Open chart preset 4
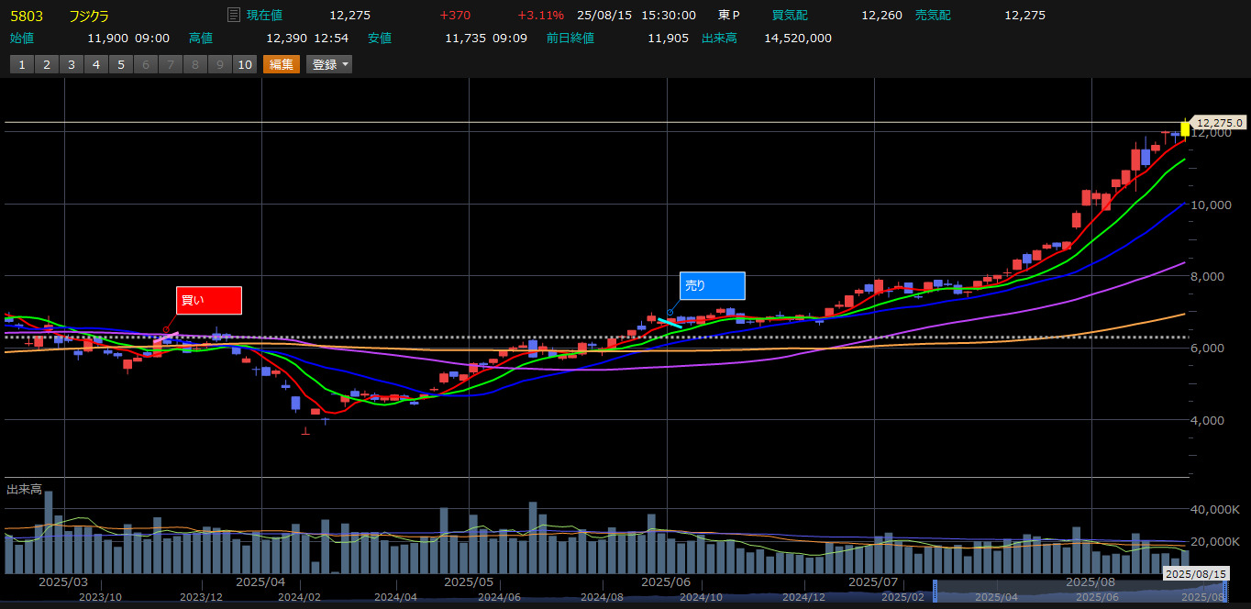The width and height of the screenshot is (1251, 609). (x=95, y=64)
